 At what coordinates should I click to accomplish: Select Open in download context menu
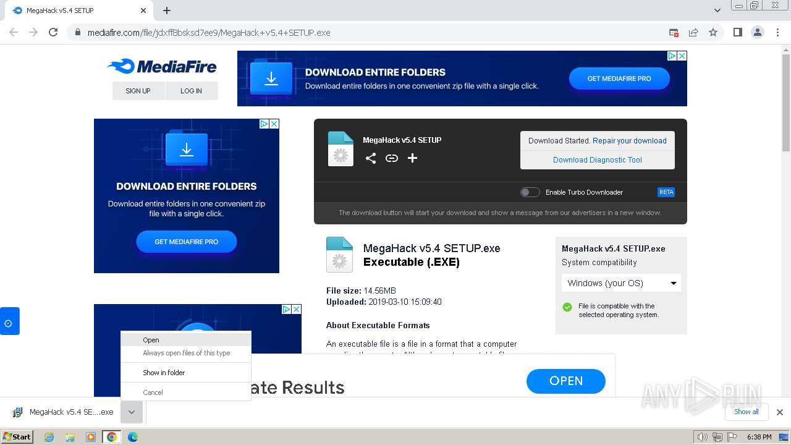(186, 340)
